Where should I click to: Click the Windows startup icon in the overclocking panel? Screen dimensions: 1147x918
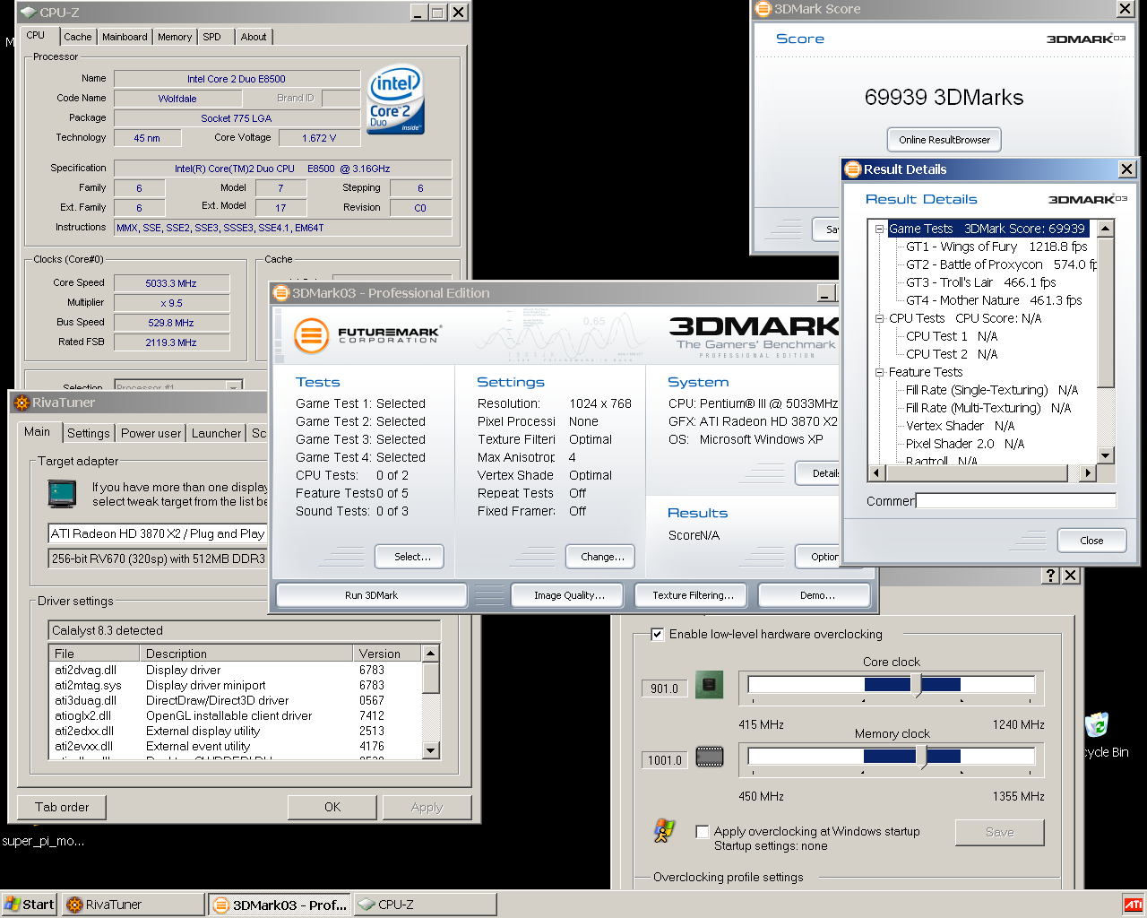(664, 831)
